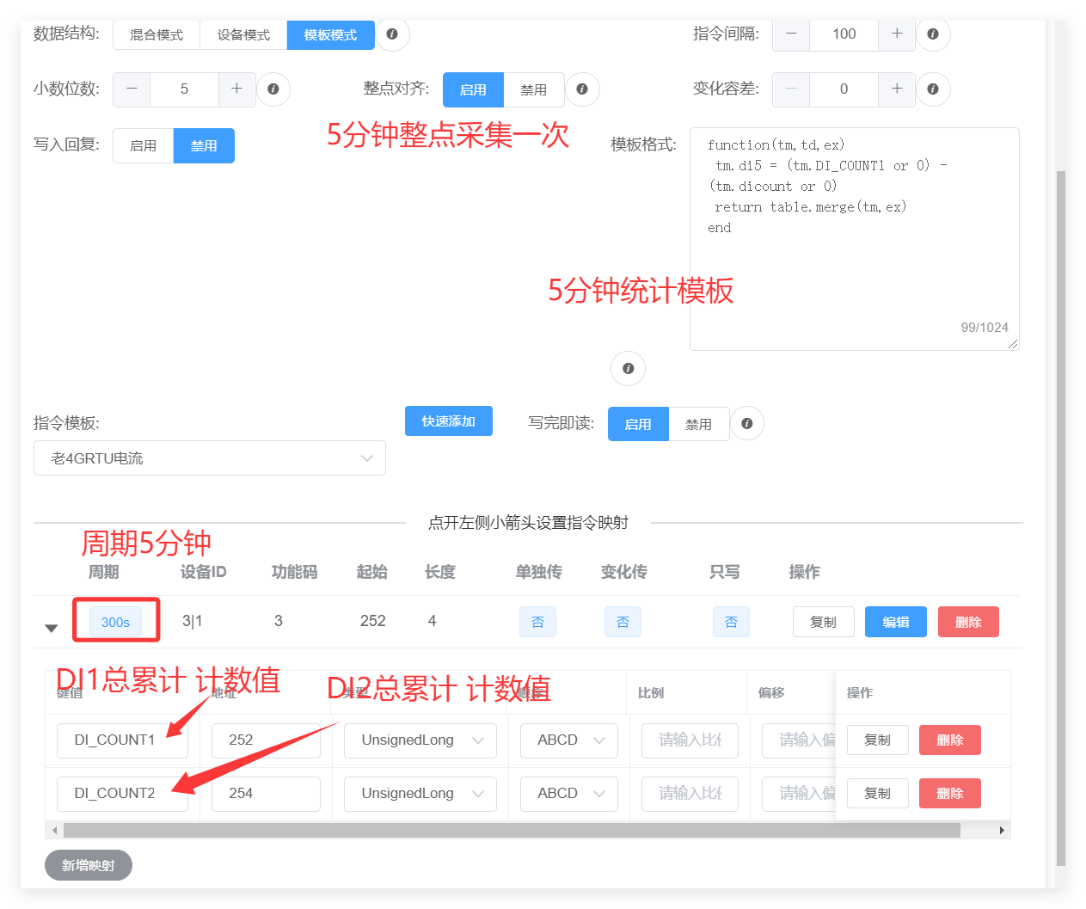Click 比例 input in DI_COUNT2 row
The image size is (1086, 909).
point(690,794)
